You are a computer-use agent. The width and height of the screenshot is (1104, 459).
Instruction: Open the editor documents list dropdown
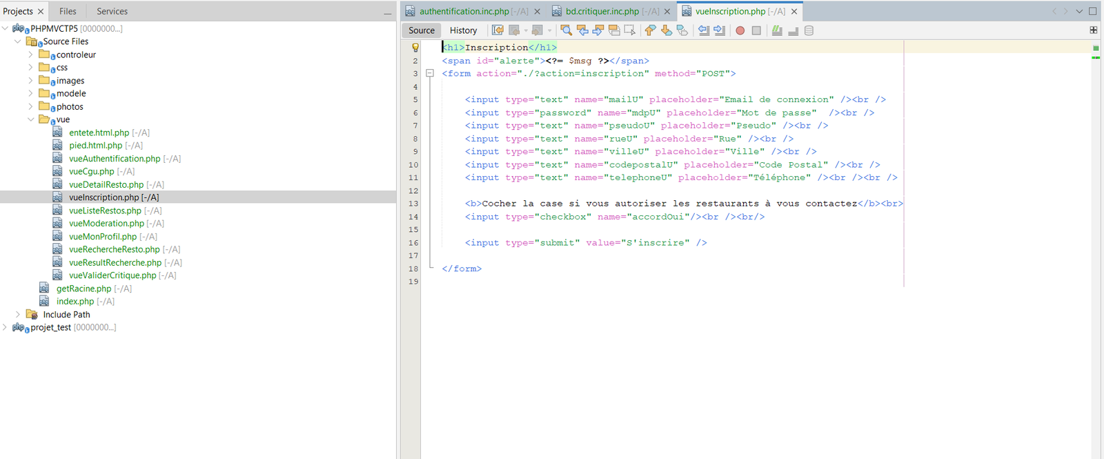tap(1079, 11)
